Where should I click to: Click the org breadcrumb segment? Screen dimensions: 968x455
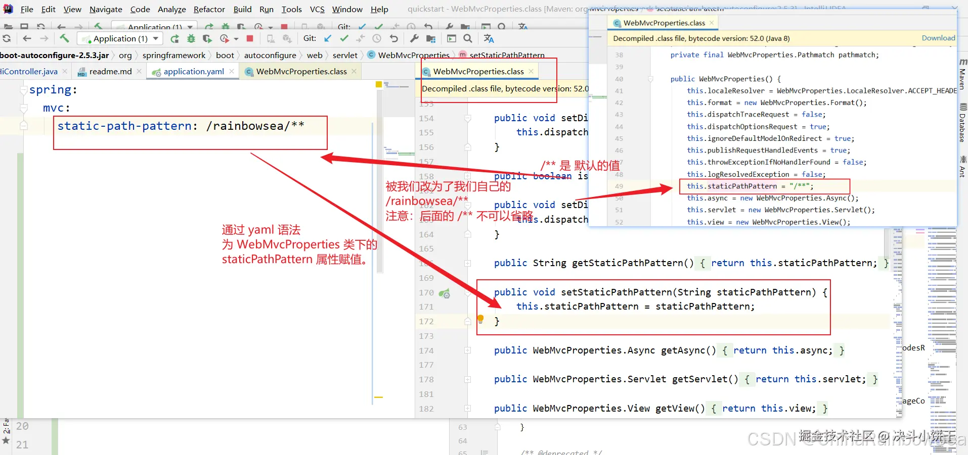125,56
